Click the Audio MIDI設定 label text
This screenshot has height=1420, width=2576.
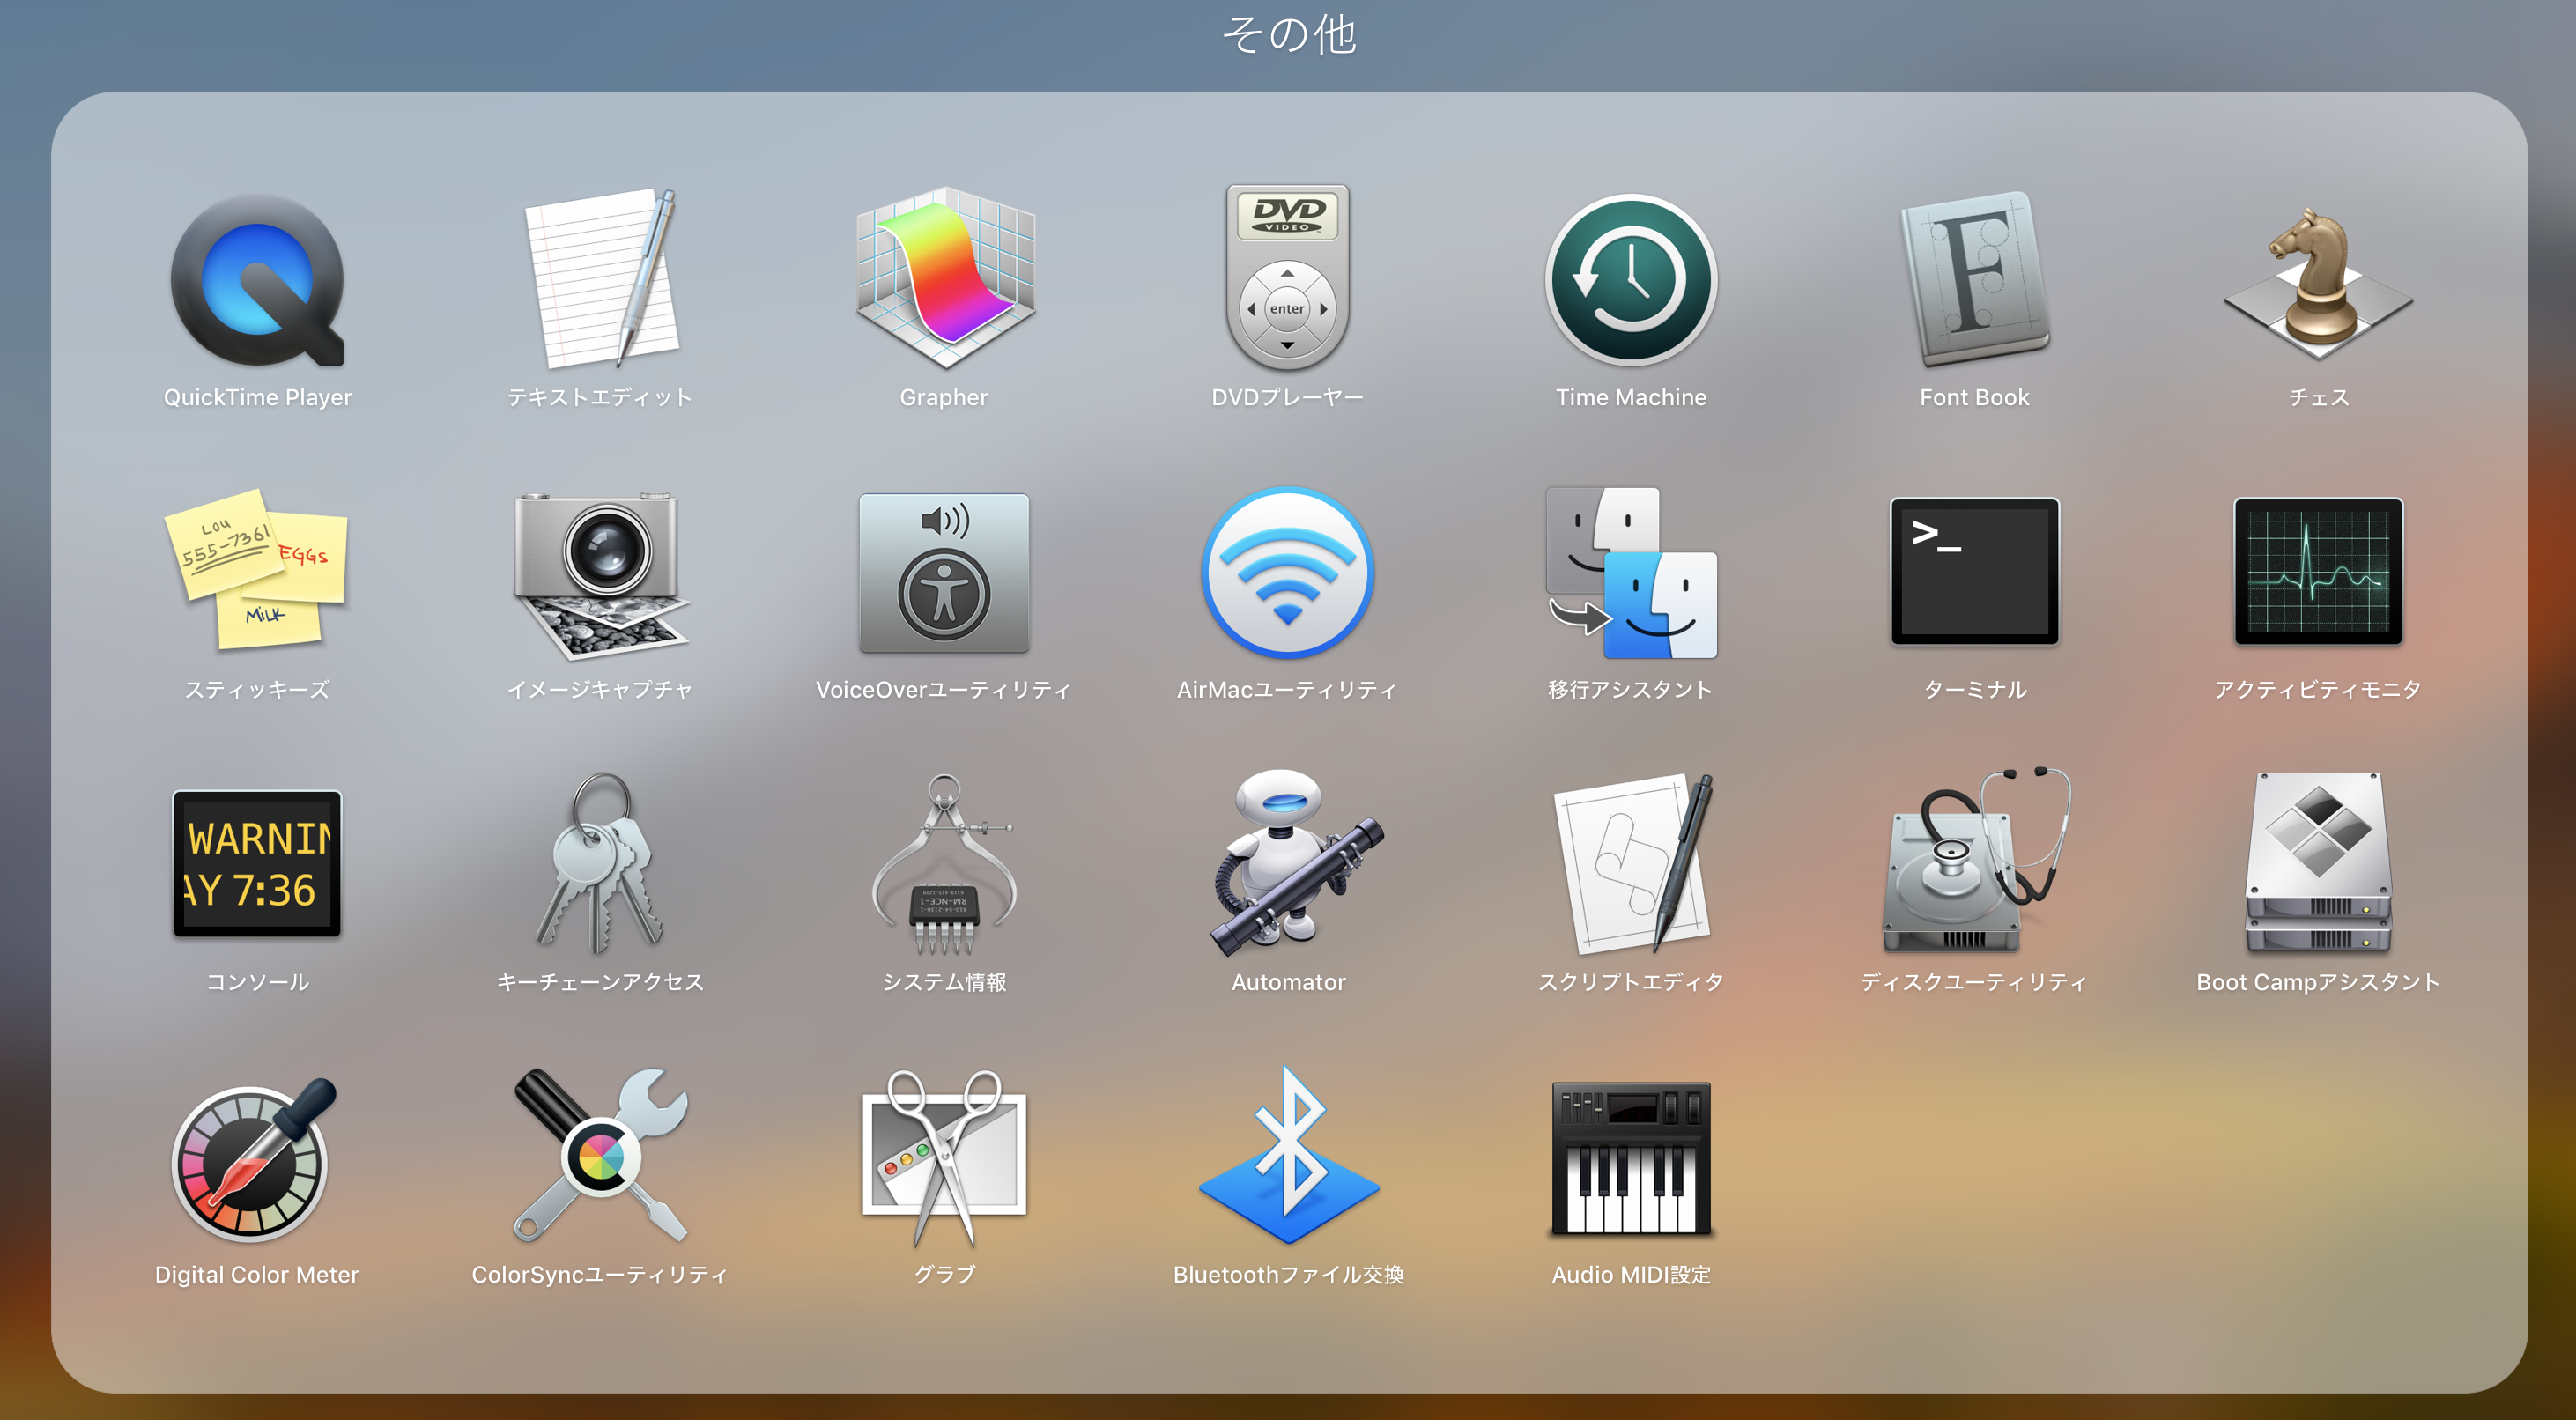click(x=1631, y=1275)
